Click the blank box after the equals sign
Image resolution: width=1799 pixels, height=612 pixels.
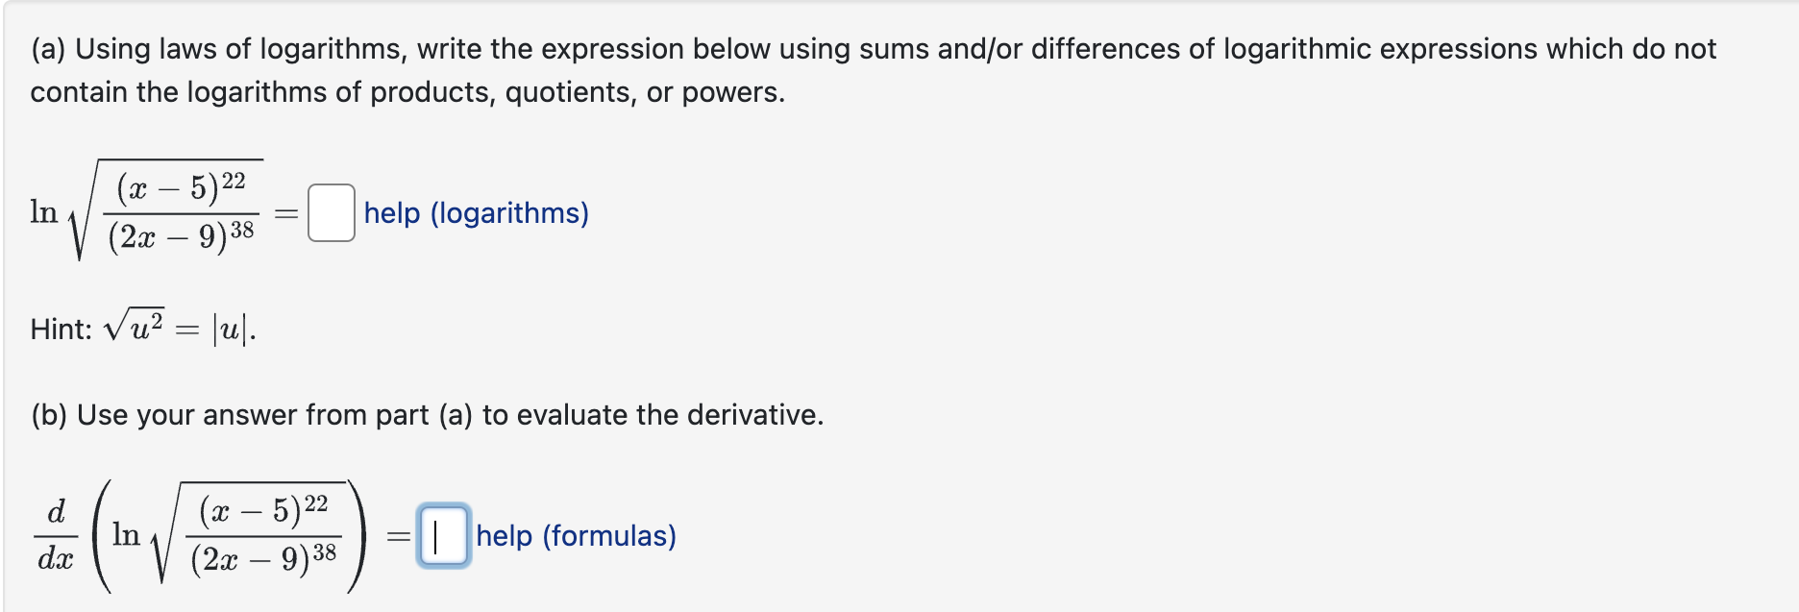point(331,214)
